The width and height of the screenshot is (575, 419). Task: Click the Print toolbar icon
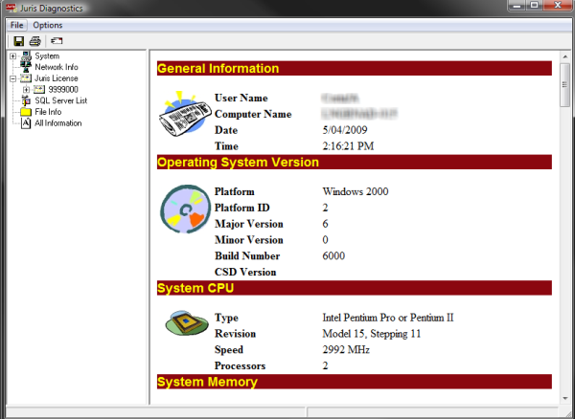[34, 41]
